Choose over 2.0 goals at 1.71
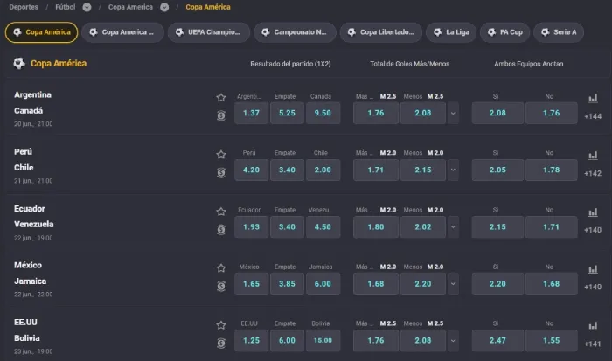Screen dimensions: 612x361 click(x=376, y=170)
